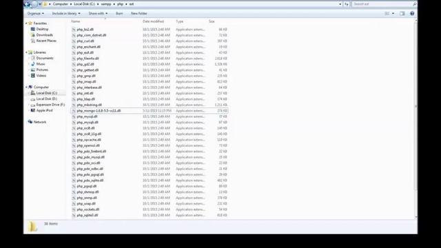Open the Pictures library
441x248 pixels.
pos(42,70)
